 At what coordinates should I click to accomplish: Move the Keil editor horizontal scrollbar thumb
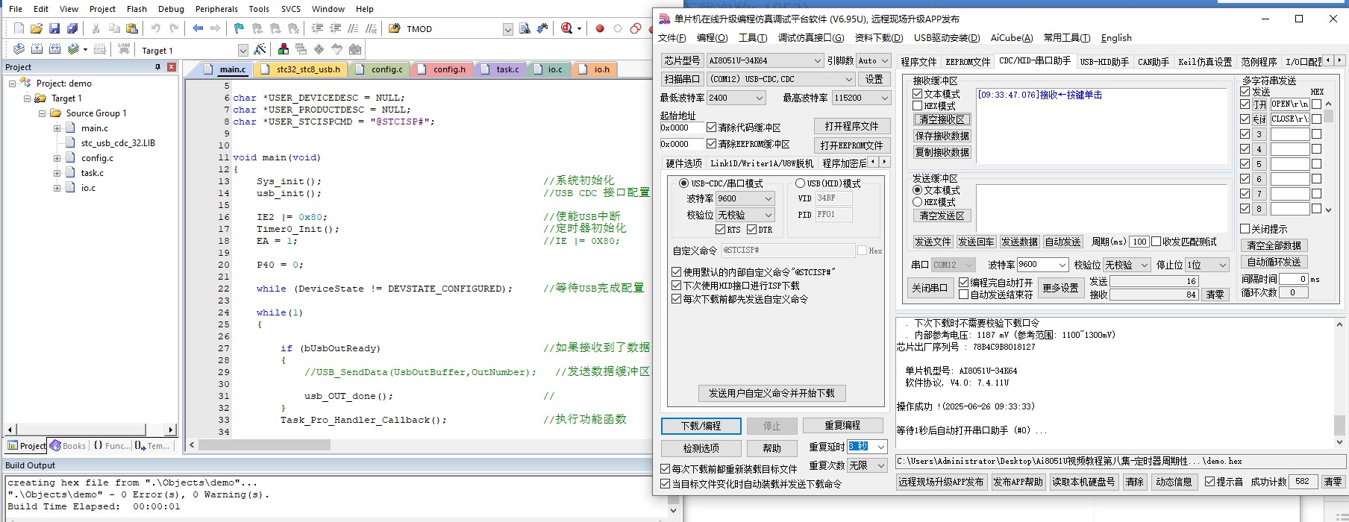[x=264, y=444]
